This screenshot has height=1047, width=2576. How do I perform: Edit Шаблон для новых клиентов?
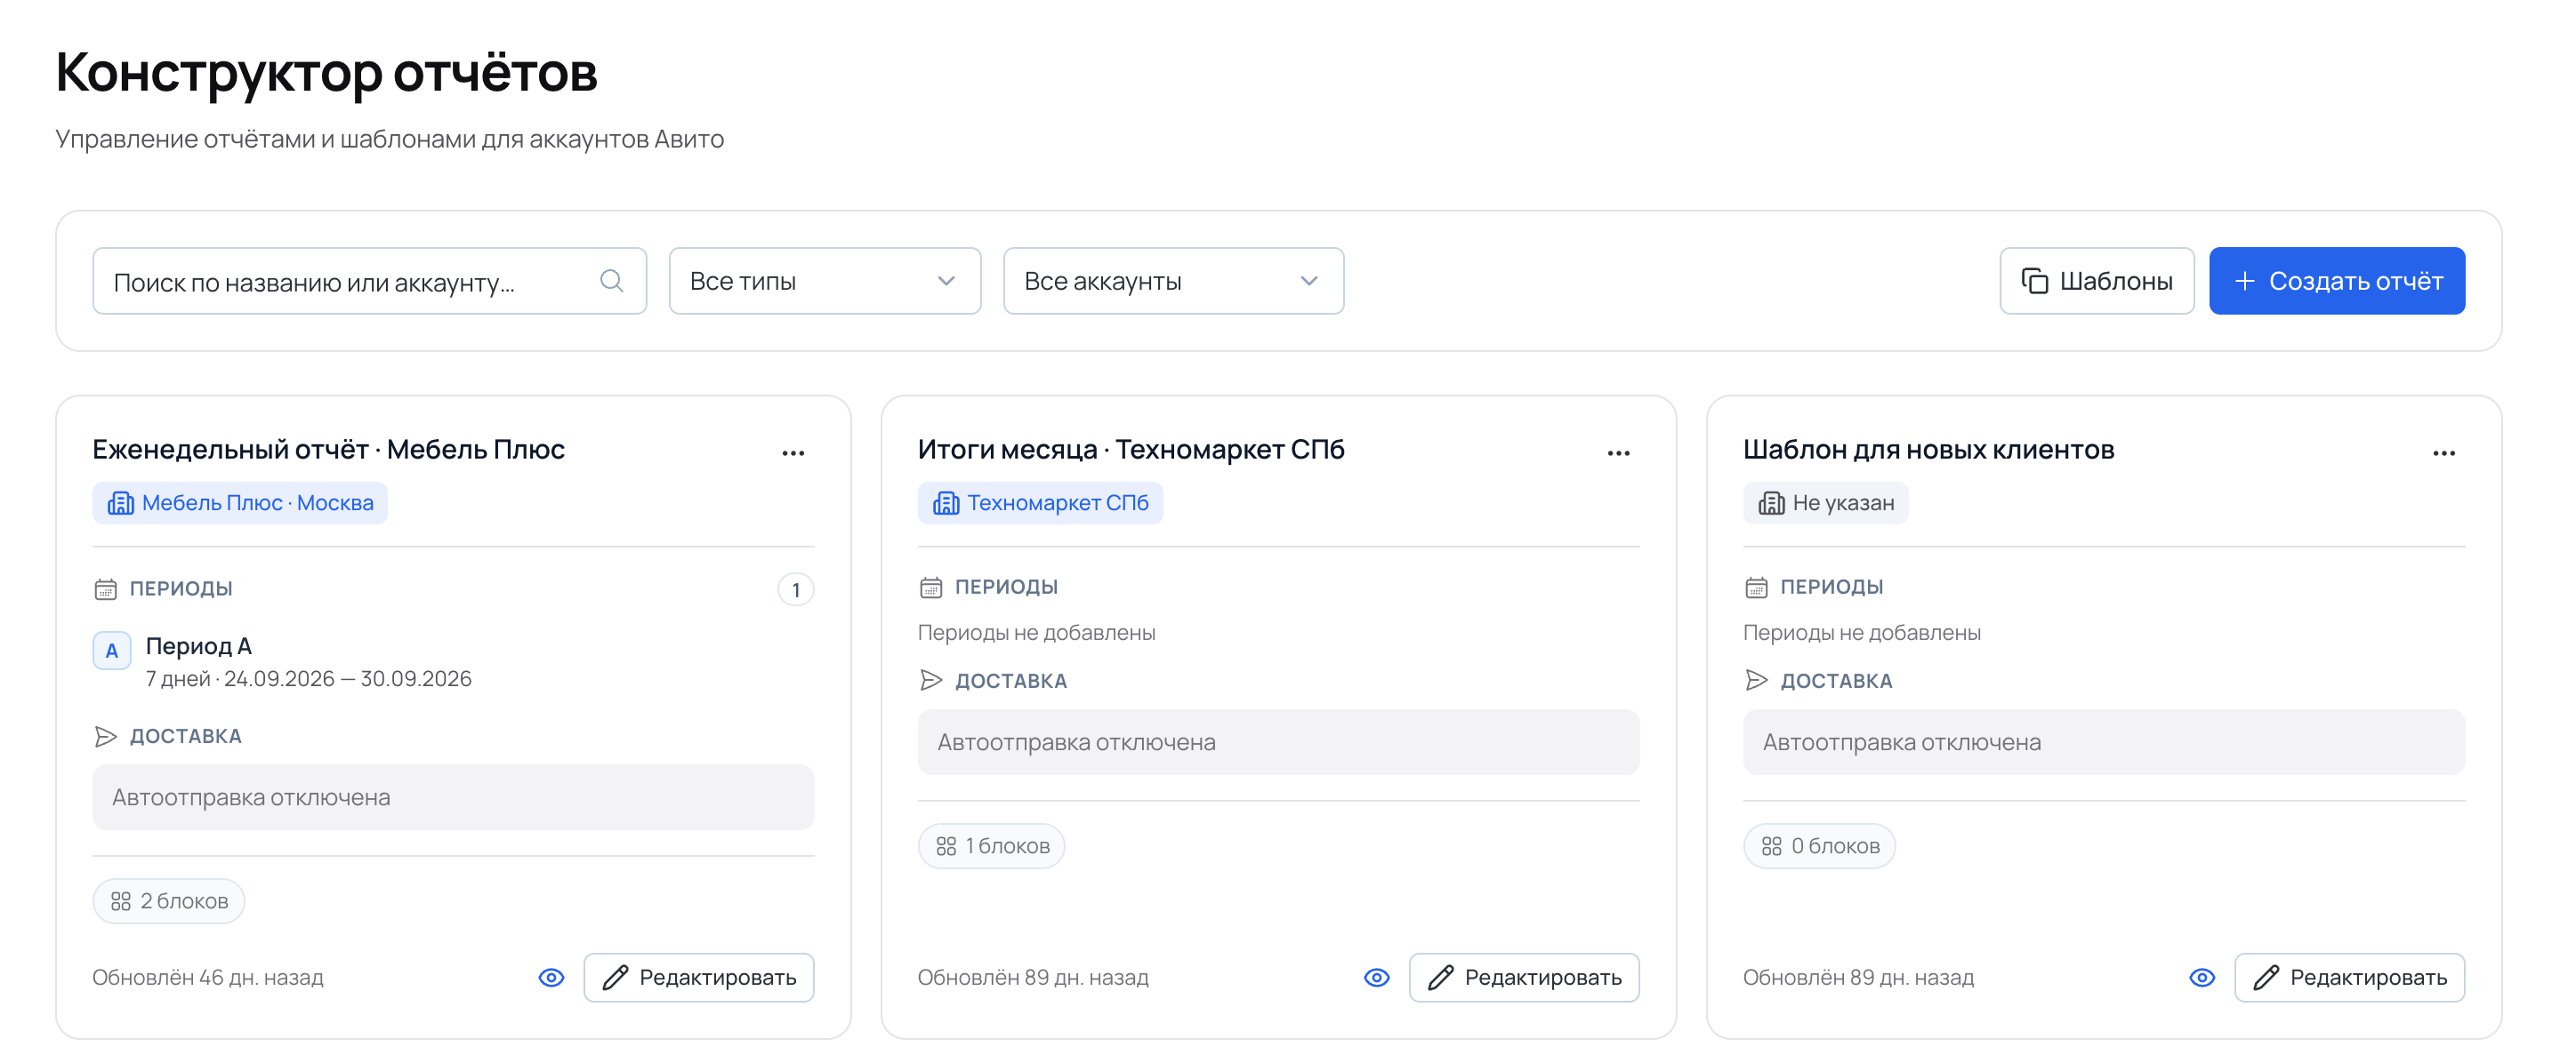coord(2349,976)
